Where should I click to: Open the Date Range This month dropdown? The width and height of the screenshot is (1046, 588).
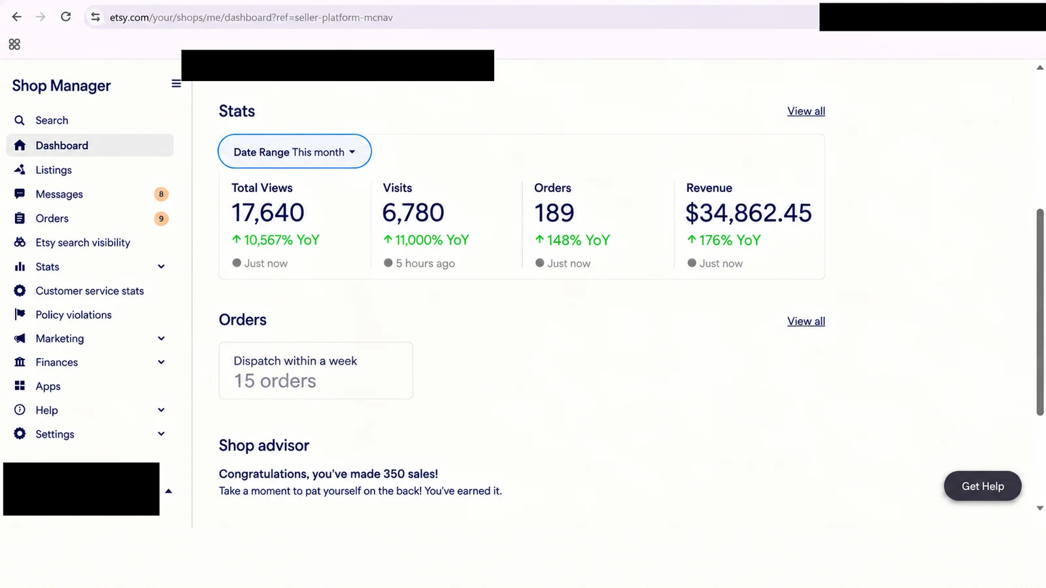coord(294,152)
